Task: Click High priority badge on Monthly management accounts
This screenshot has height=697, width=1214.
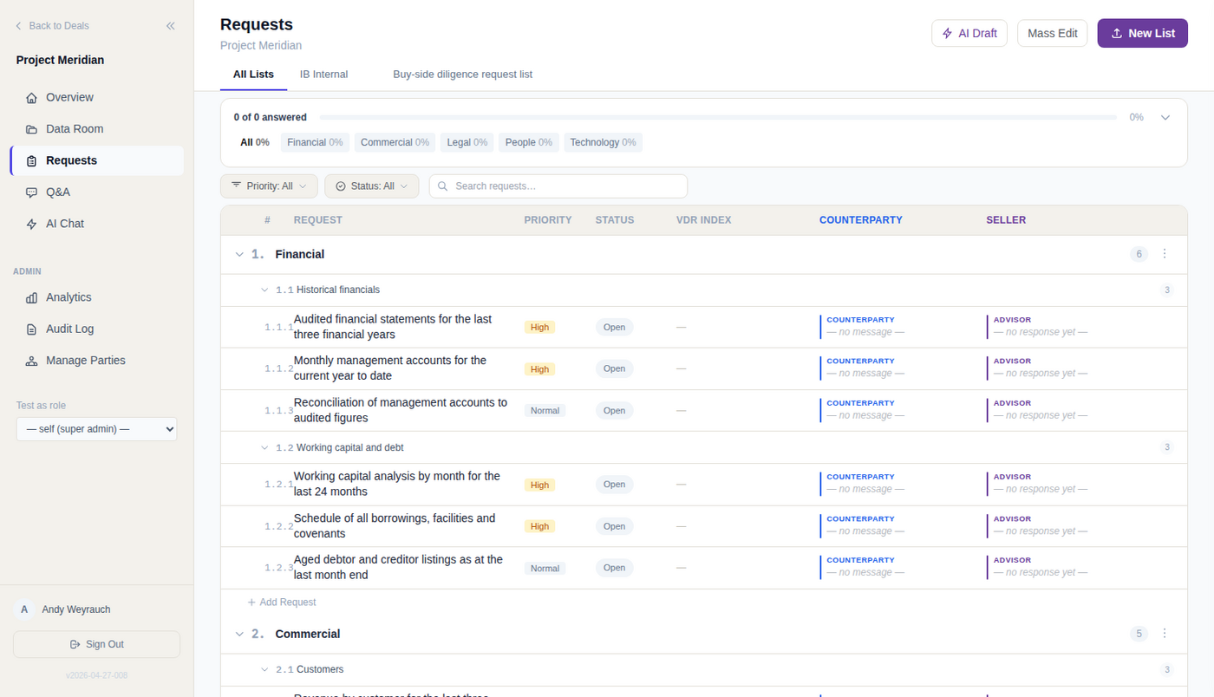Action: tap(539, 369)
